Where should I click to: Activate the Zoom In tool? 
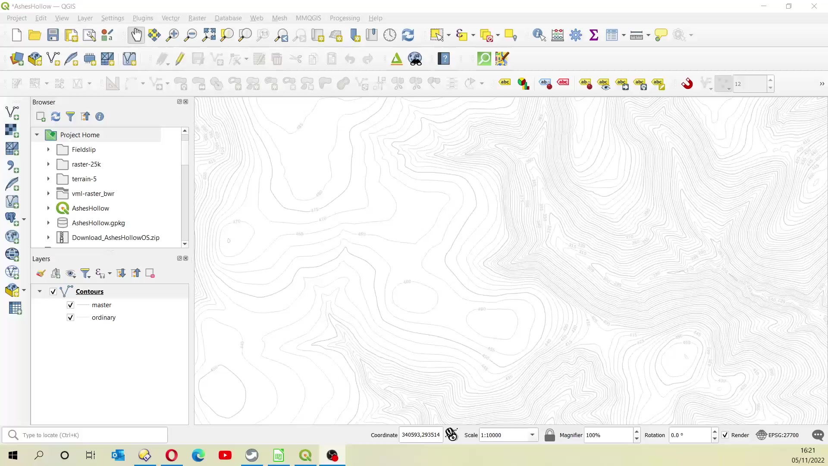tap(172, 35)
